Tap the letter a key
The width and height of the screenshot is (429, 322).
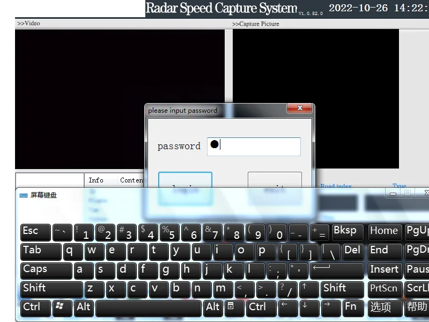point(84,270)
